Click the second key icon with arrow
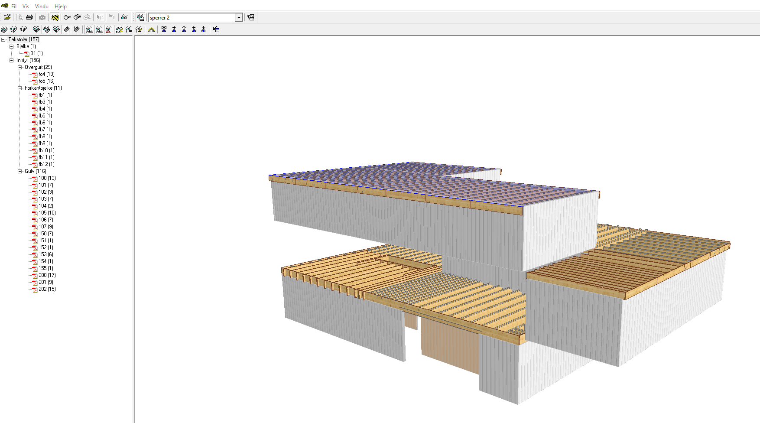This screenshot has width=760, height=423. pos(77,17)
